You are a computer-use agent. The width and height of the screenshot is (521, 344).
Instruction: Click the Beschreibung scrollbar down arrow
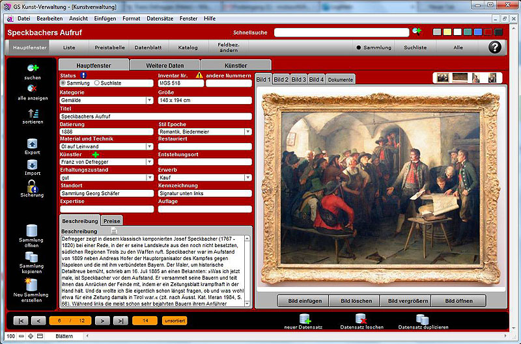click(x=247, y=304)
